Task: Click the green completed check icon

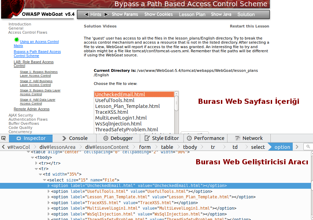Action: (16, 40)
